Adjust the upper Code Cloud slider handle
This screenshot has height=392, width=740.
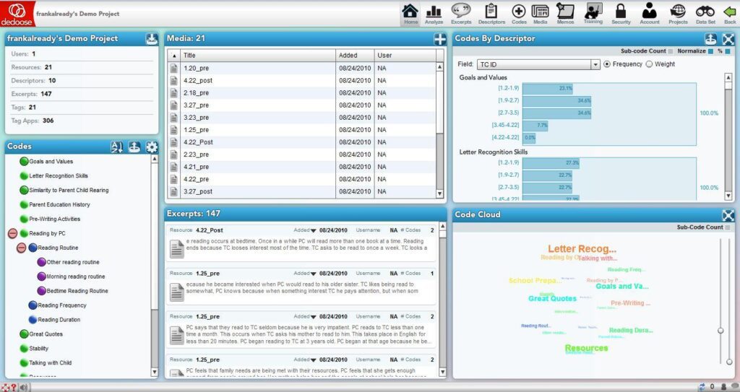(x=720, y=330)
